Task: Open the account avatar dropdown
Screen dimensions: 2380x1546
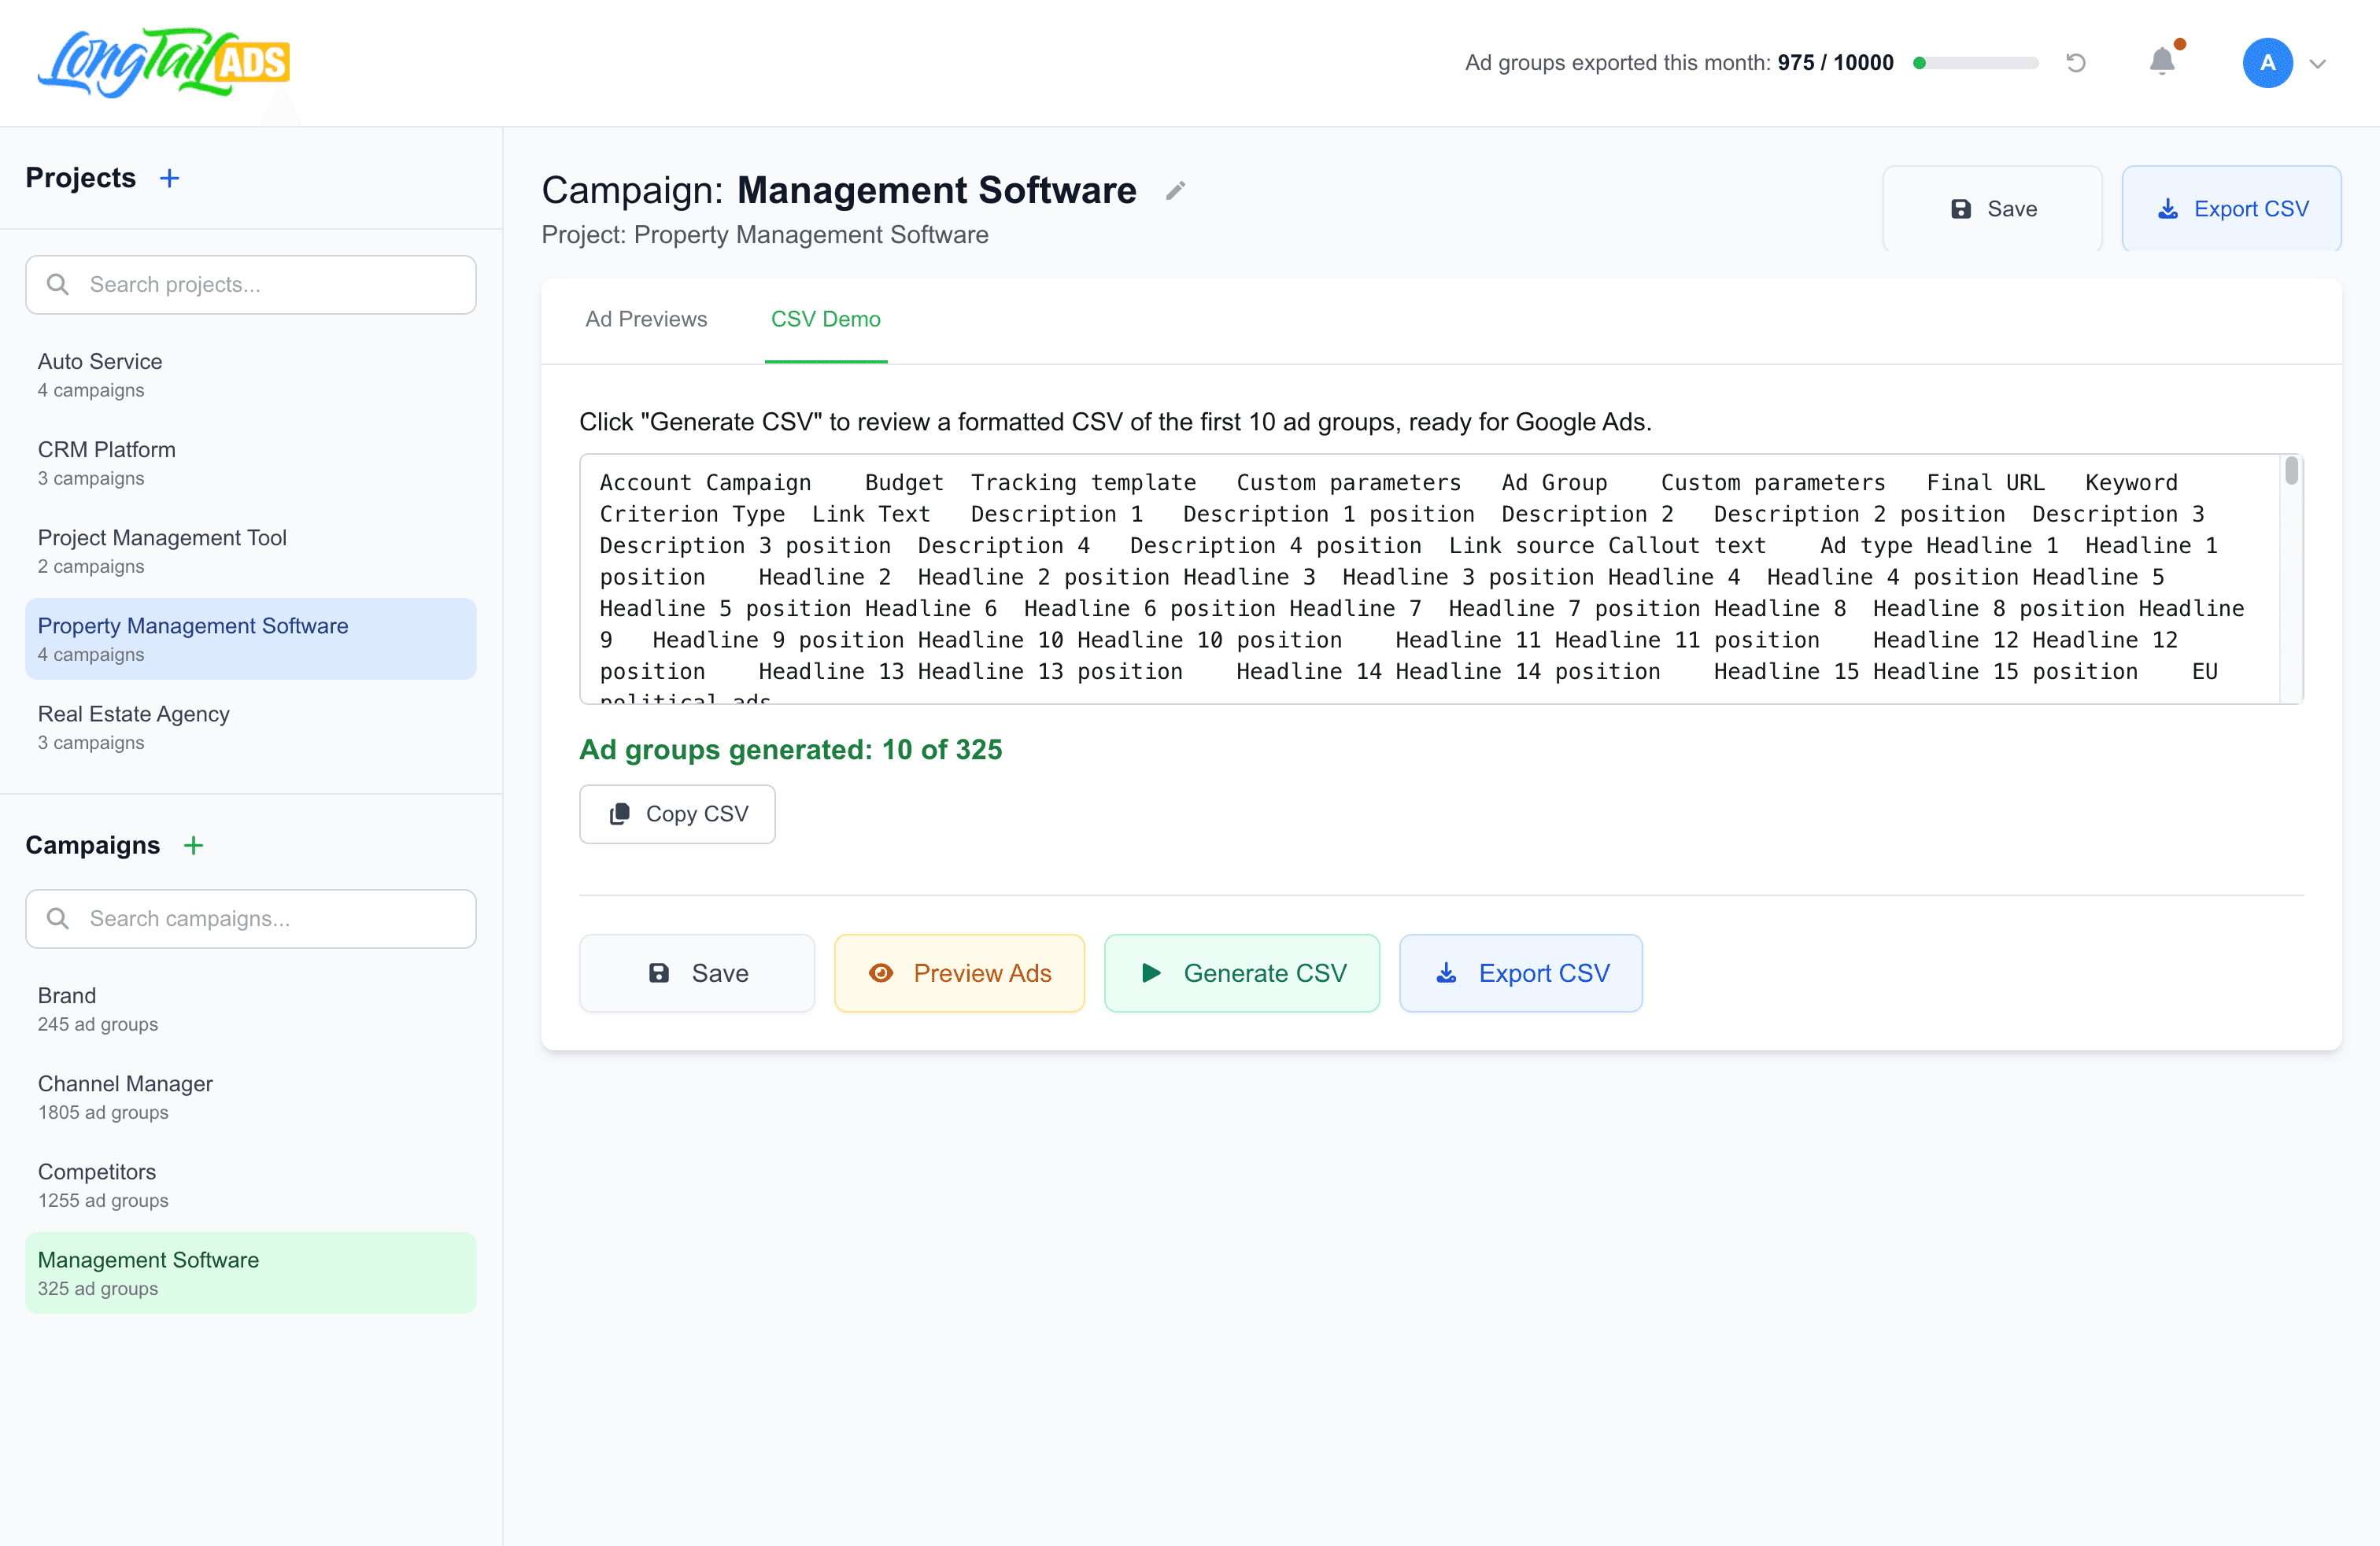Action: pyautogui.click(x=2268, y=62)
